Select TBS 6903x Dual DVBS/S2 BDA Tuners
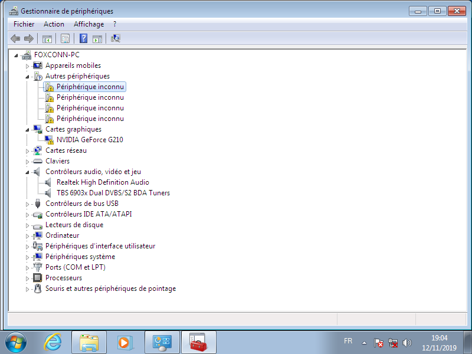472x354 pixels. click(x=113, y=193)
